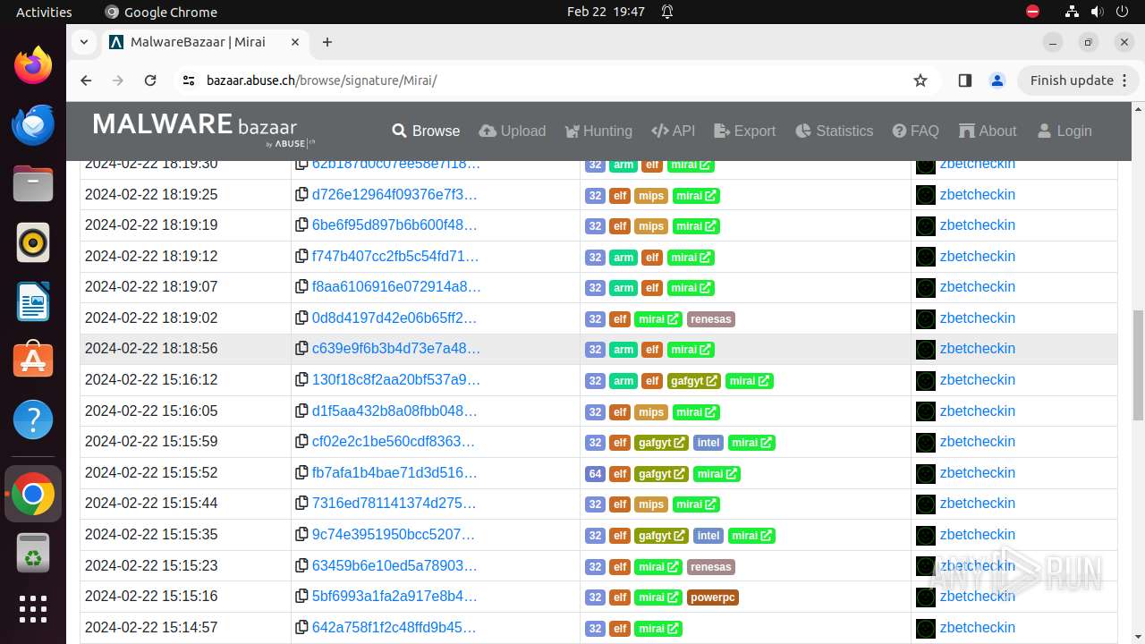Click gafgyt tag in 130f18c8f2aa row
Viewport: 1145px width, 644px height.
click(x=693, y=381)
